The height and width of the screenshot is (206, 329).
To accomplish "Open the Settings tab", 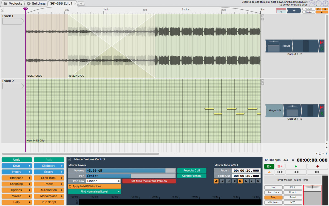I will click(x=36, y=4).
